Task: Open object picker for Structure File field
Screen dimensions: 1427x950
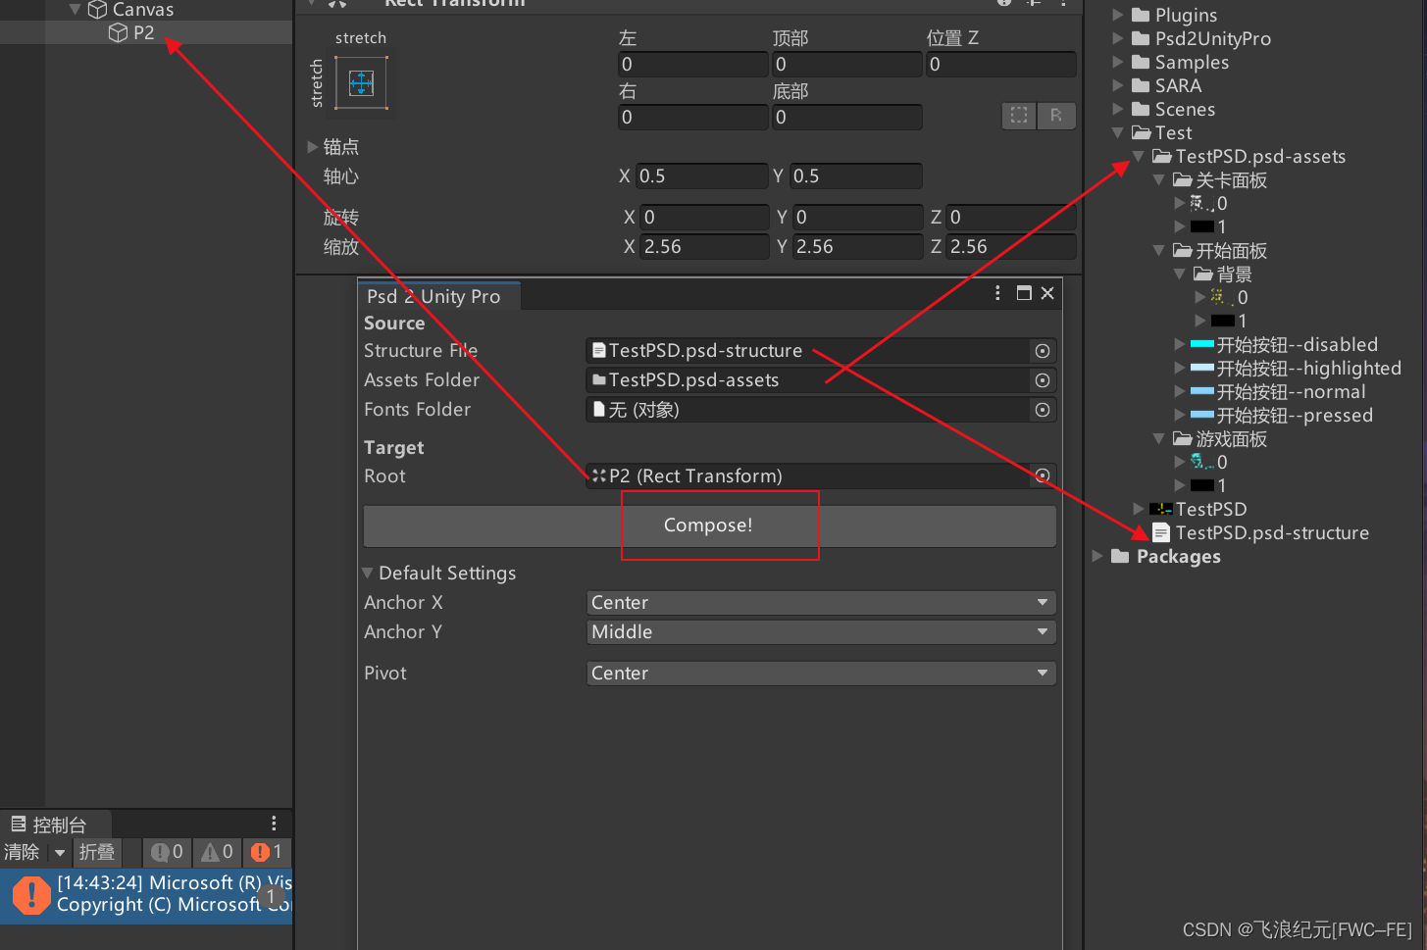Action: click(x=1043, y=351)
